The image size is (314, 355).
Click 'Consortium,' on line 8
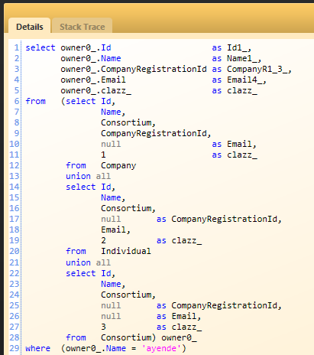(128, 122)
